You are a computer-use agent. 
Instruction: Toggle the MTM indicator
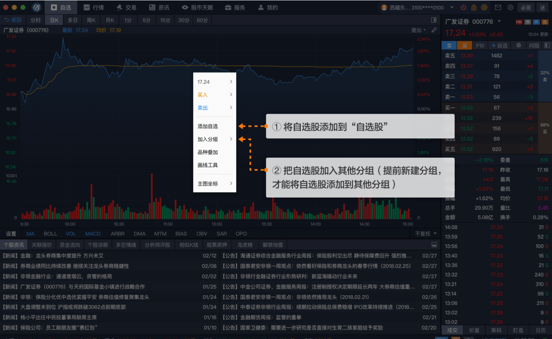pos(160,233)
